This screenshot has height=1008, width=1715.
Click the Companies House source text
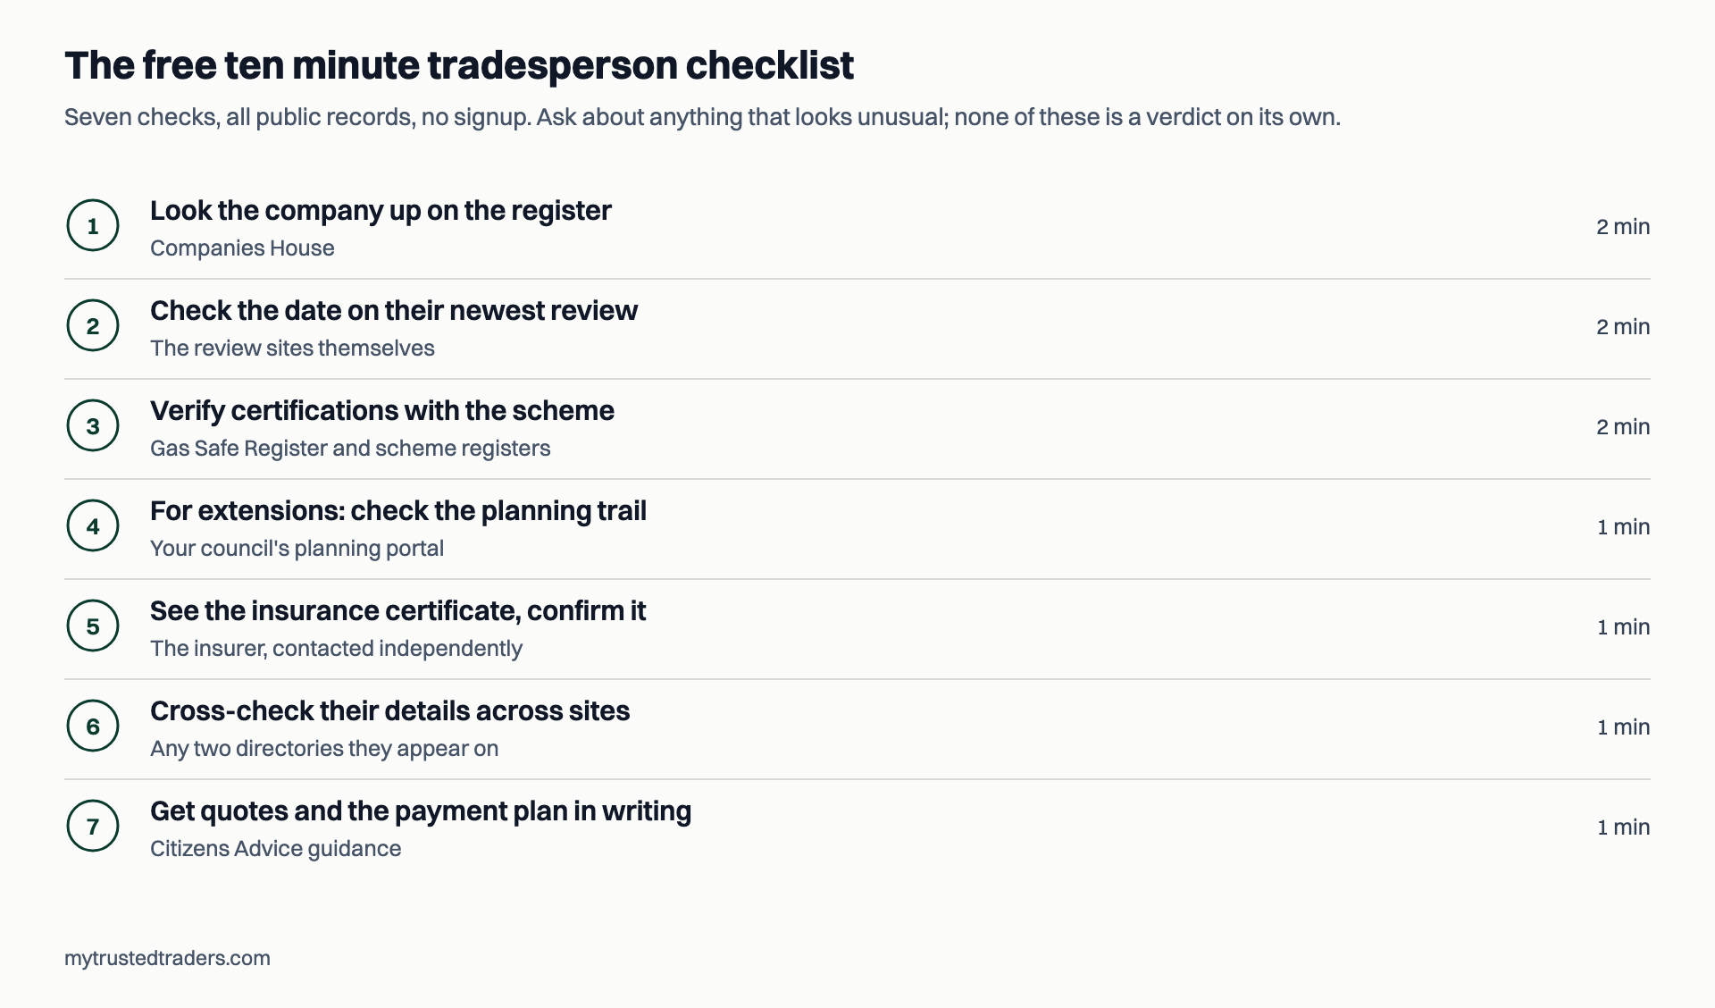point(242,248)
